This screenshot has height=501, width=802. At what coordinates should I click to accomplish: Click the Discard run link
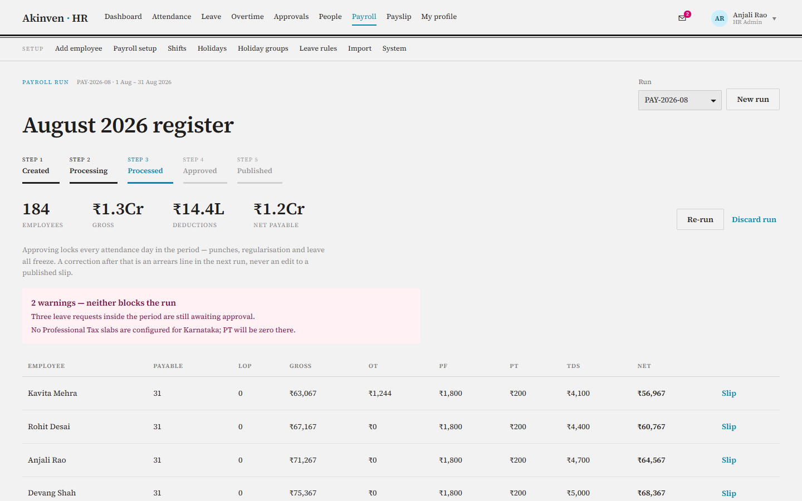(754, 219)
